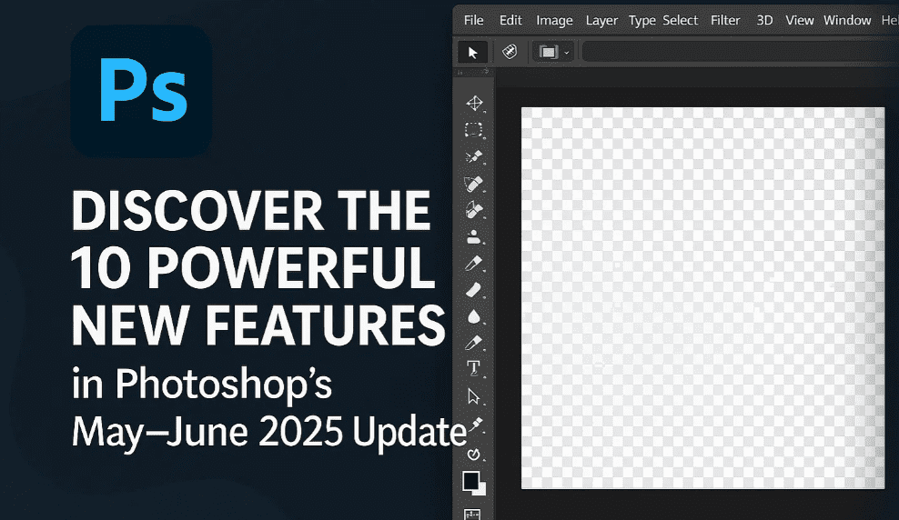Screen dimensions: 899x520
Task: Open the Type menu
Action: [642, 21]
